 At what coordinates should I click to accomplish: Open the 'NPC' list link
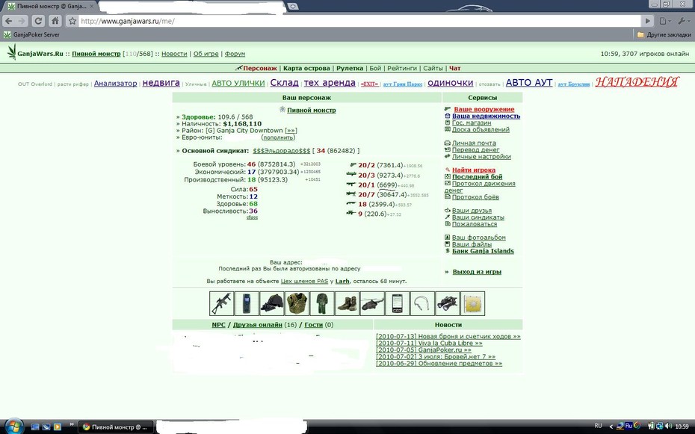coord(218,325)
